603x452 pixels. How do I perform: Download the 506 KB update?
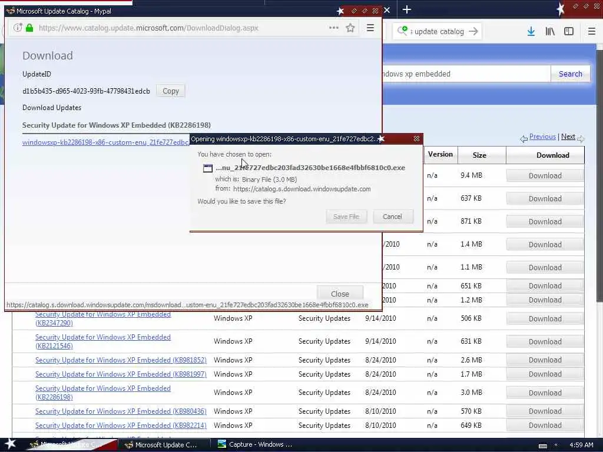coord(545,318)
